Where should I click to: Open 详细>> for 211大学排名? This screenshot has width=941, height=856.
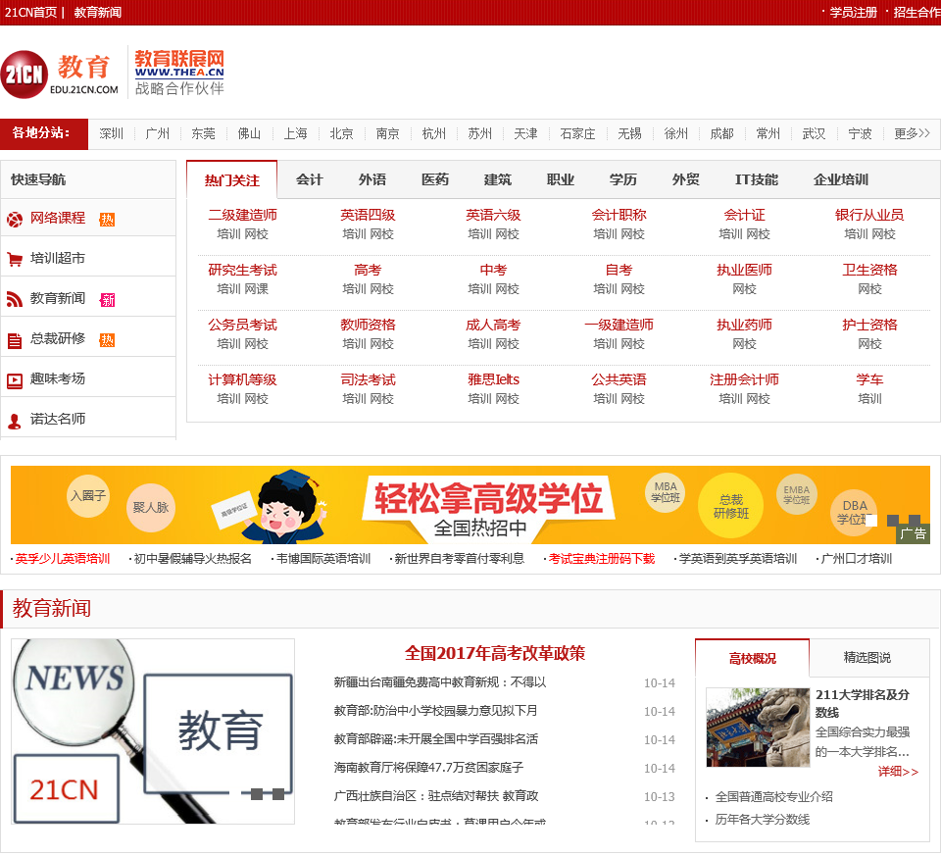(898, 772)
